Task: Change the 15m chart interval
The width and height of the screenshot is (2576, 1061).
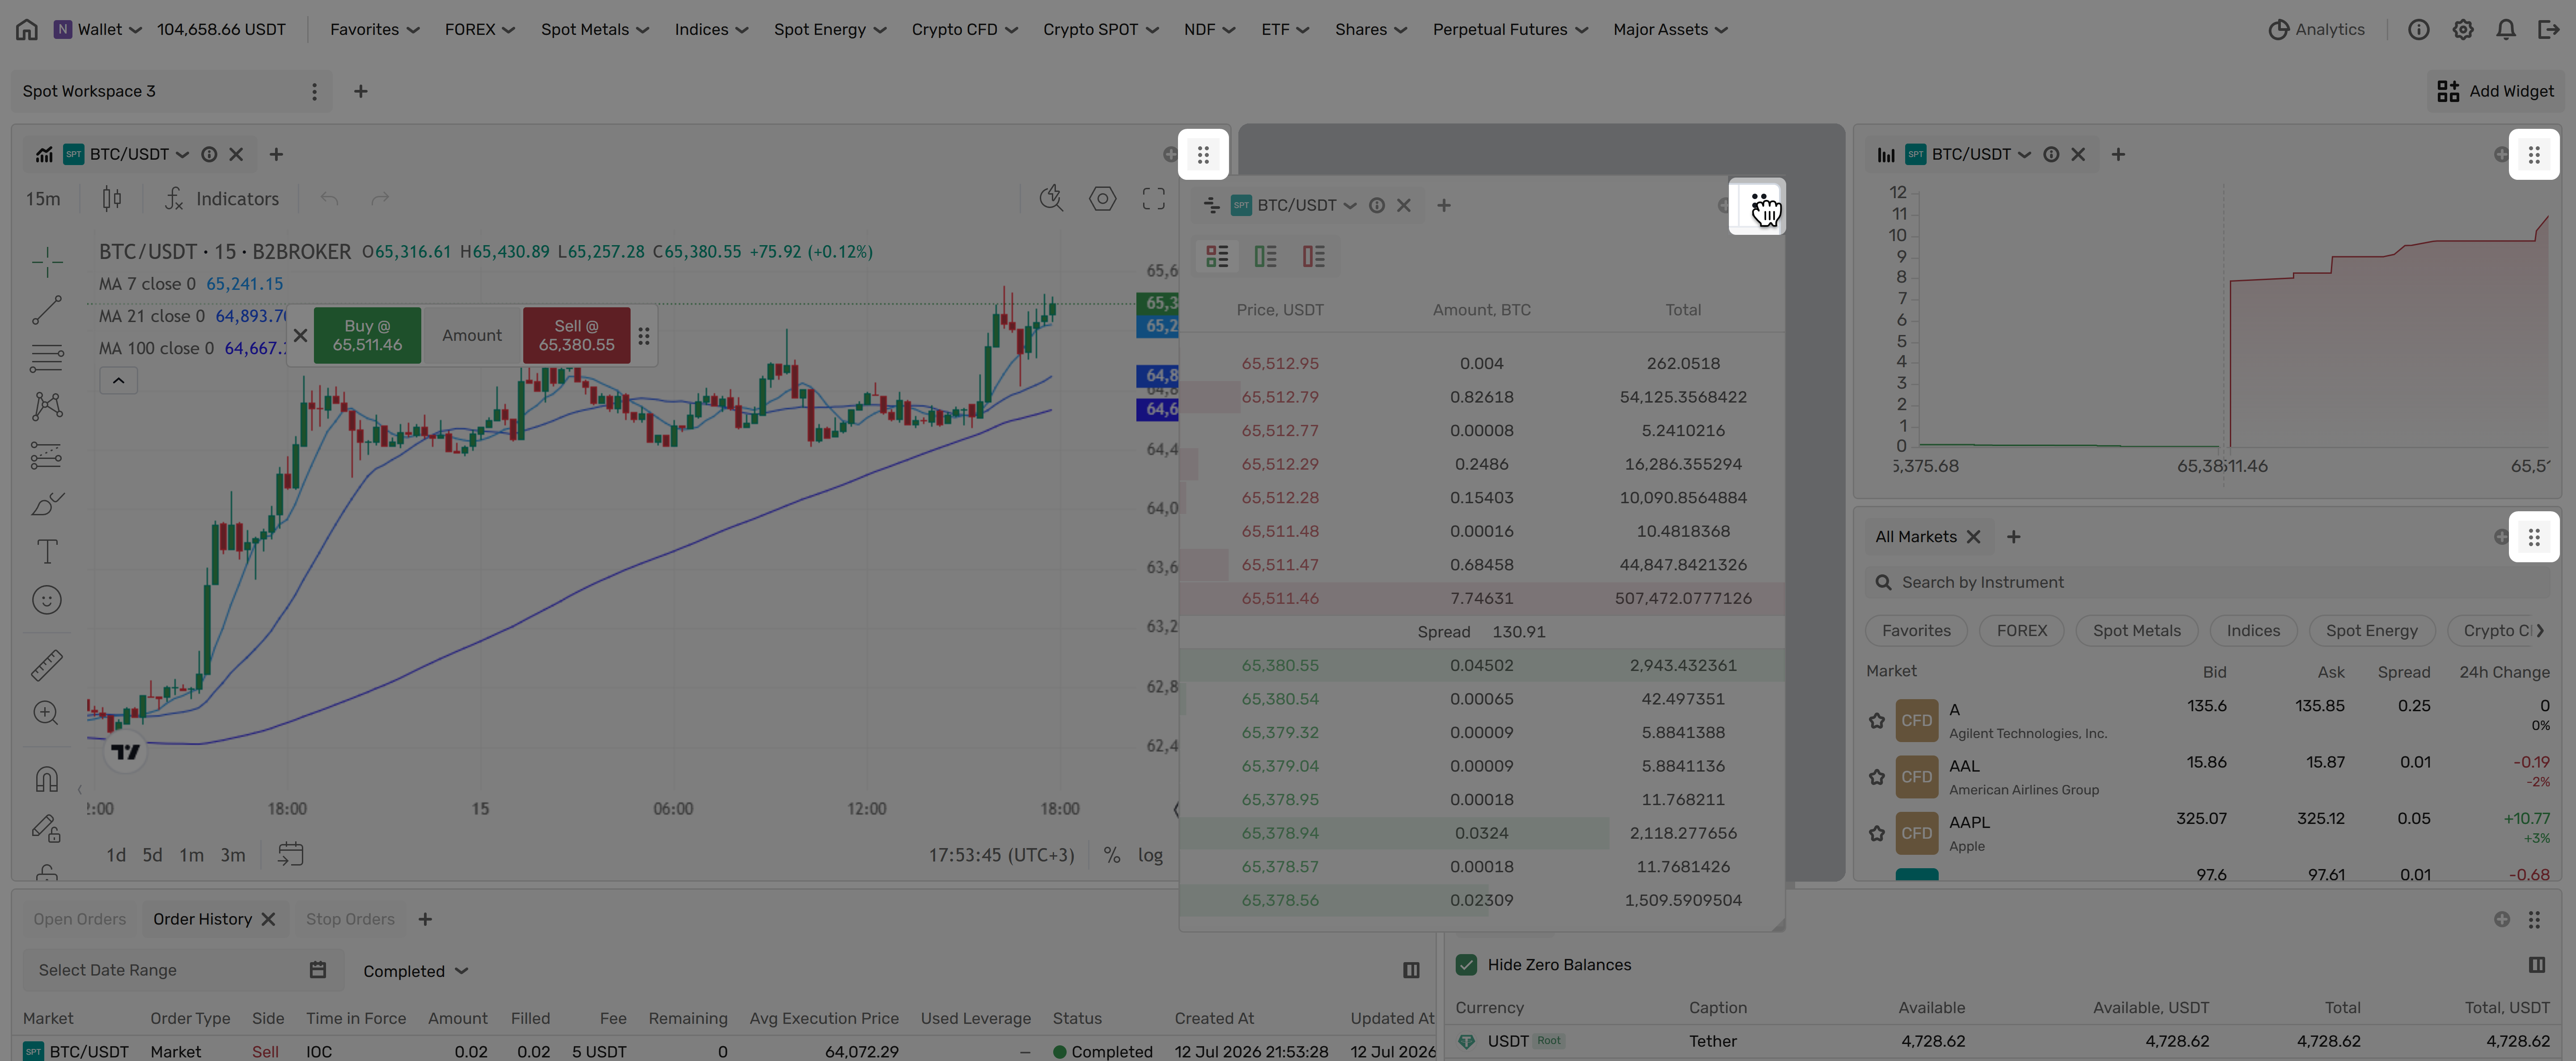Action: [x=43, y=199]
